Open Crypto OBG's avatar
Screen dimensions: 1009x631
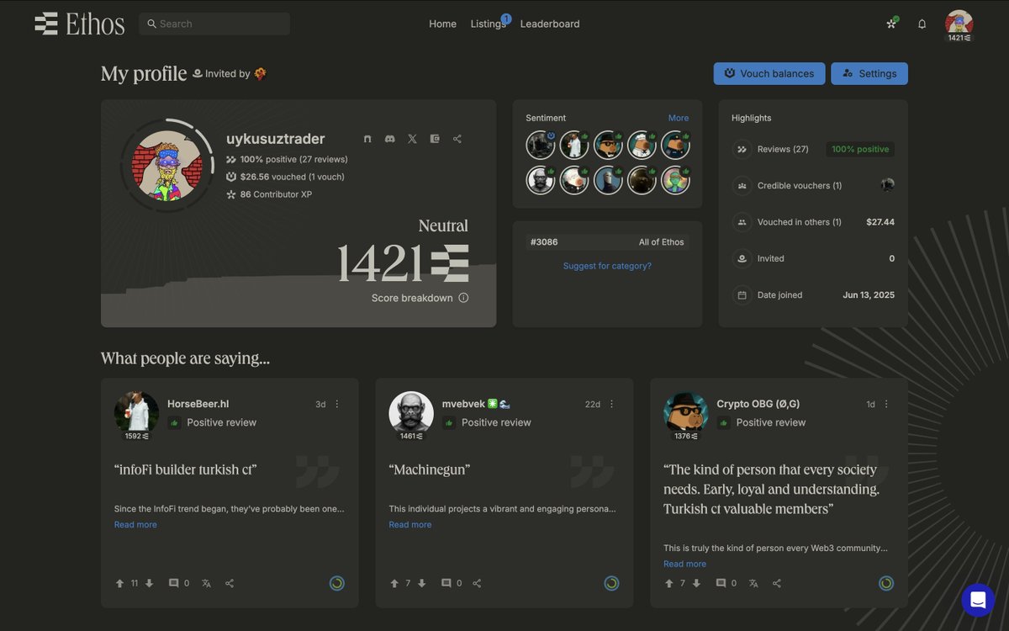pyautogui.click(x=685, y=412)
